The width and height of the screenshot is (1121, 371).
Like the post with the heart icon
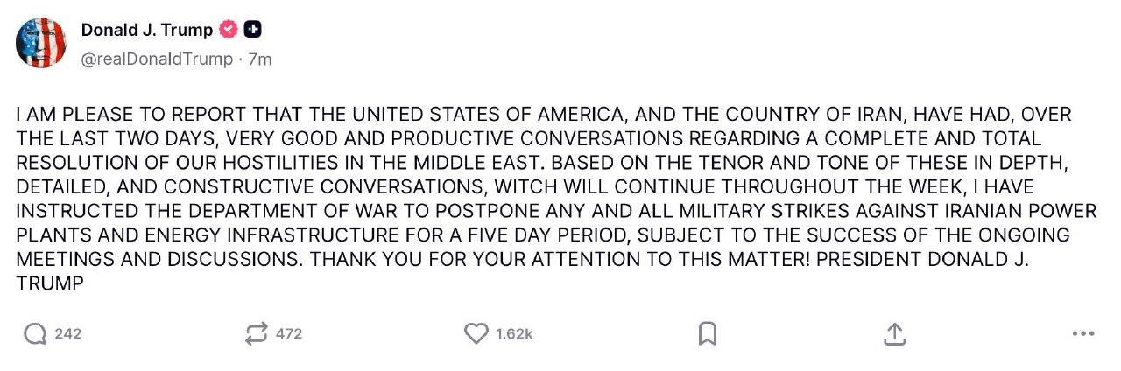point(476,333)
